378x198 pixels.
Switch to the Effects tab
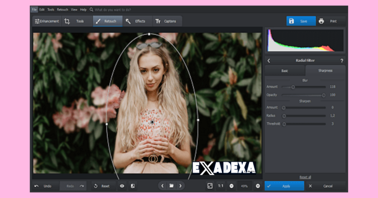(137, 21)
